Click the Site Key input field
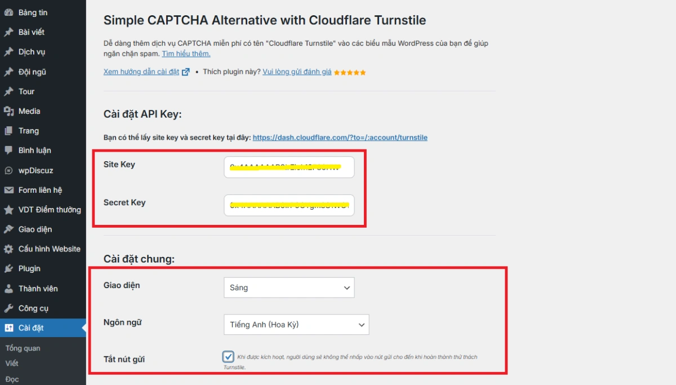The height and width of the screenshot is (385, 676). [x=289, y=167]
